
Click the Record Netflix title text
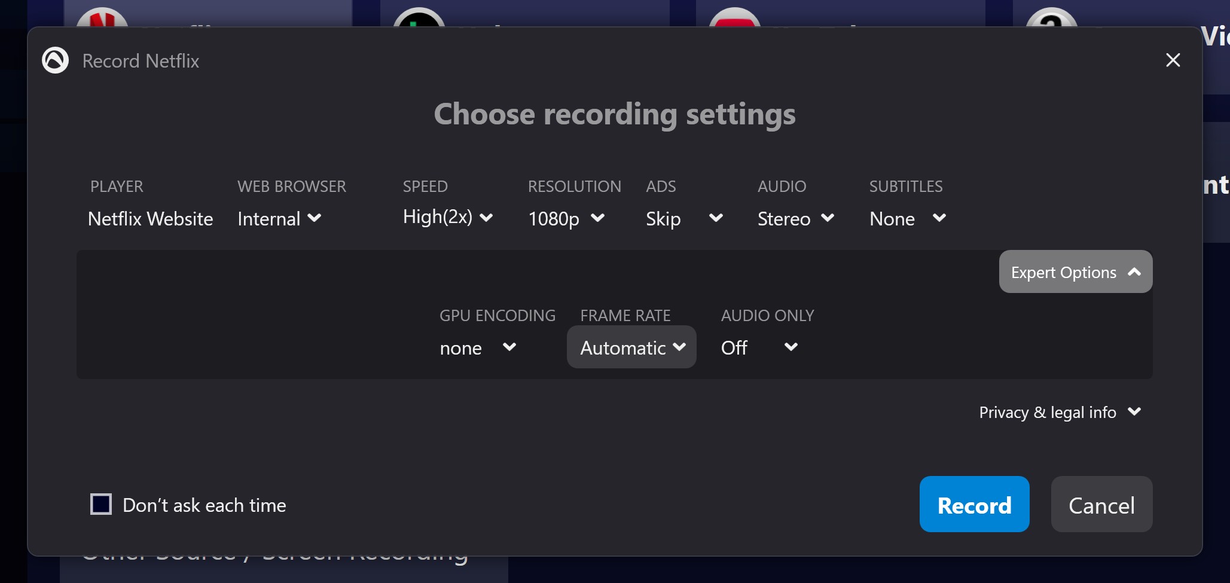[x=141, y=61]
